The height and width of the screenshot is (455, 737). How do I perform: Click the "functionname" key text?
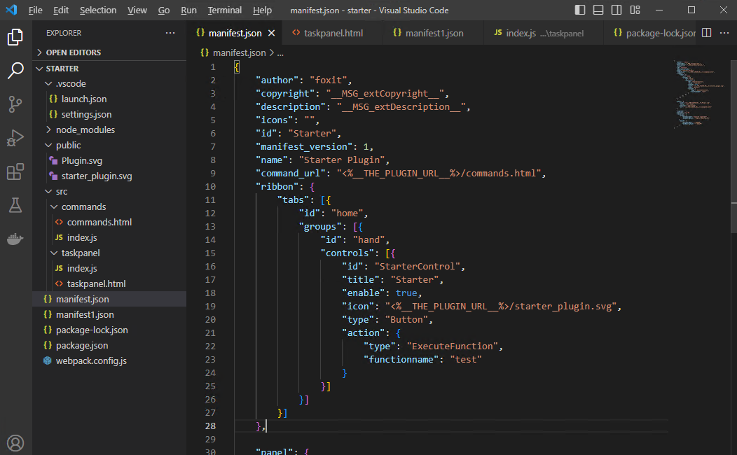(x=401, y=359)
